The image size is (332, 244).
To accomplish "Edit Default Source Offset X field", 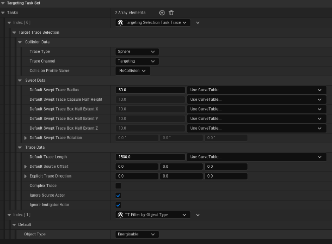I will [x=137, y=166].
